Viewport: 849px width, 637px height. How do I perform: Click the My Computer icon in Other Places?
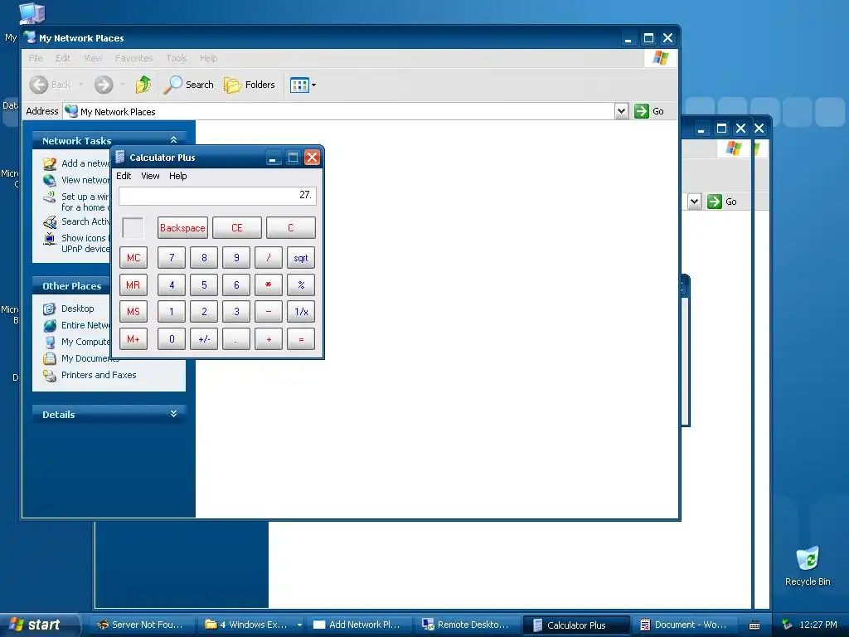(x=50, y=343)
